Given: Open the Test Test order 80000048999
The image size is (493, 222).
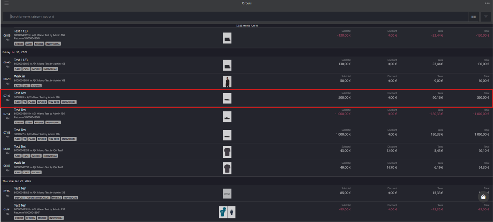Looking at the screenshot, I should [246, 151].
